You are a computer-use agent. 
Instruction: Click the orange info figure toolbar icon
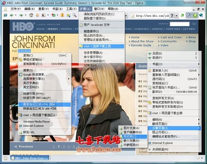tap(62, 15)
